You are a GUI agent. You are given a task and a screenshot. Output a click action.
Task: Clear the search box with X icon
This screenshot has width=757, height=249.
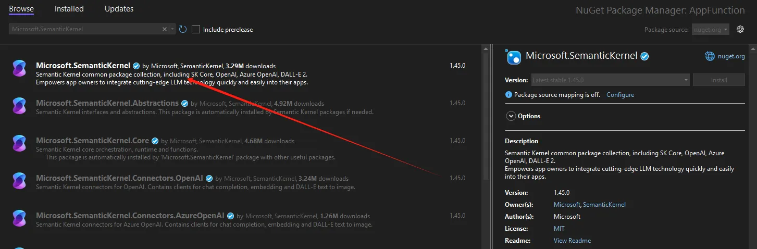(x=165, y=30)
